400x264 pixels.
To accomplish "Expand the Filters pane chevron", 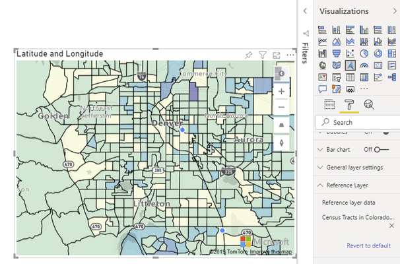I will tap(305, 11).
